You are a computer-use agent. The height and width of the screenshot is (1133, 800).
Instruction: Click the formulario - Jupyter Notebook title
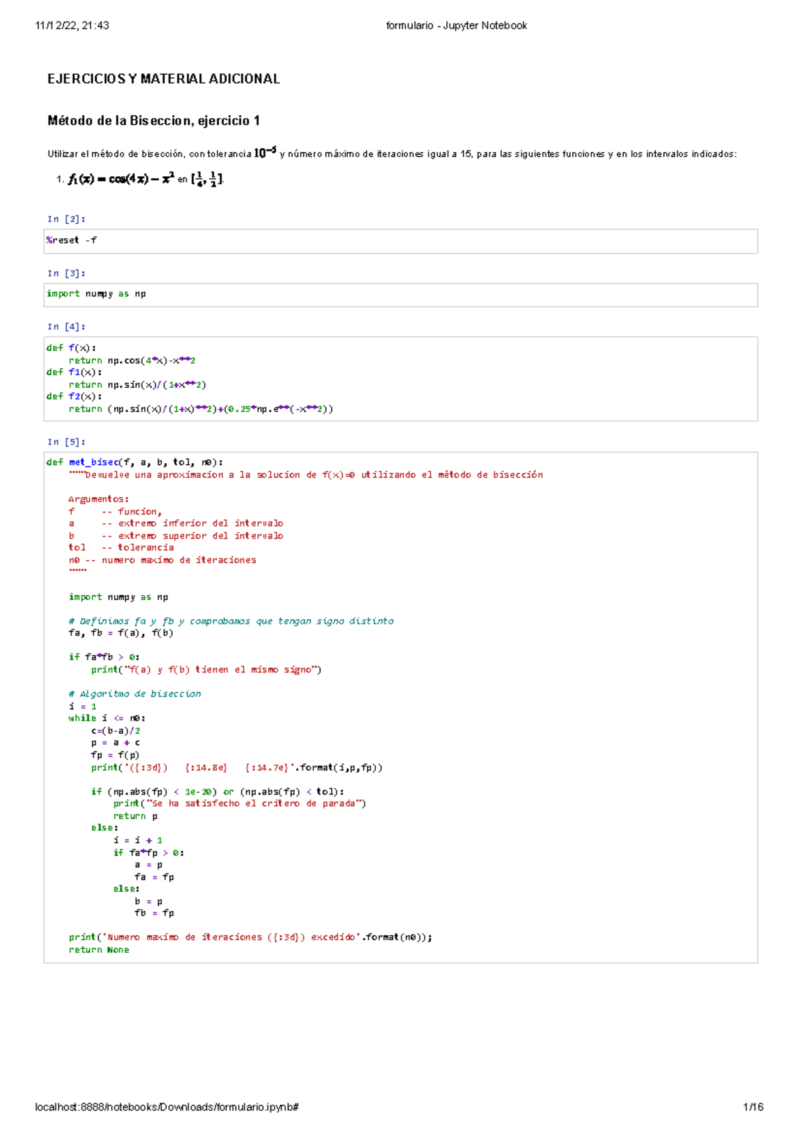click(456, 25)
